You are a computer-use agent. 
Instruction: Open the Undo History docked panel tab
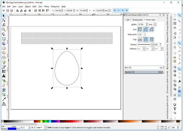pyautogui.click(x=167, y=57)
